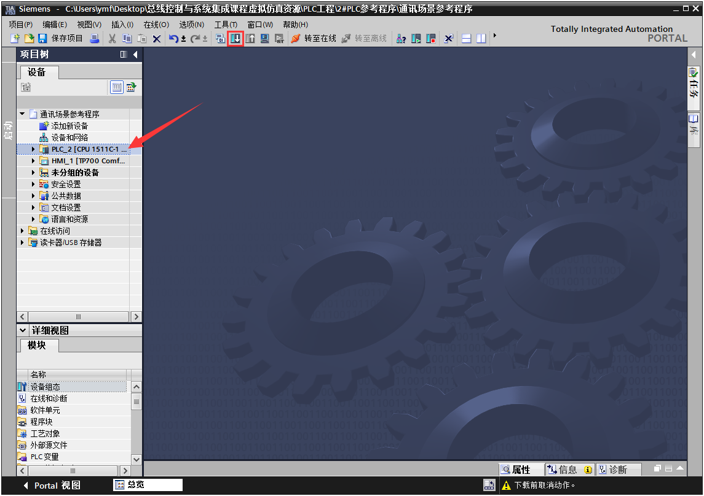The height and width of the screenshot is (496, 704).
Task: Select 读卡器/USB 存储器 tree item
Action: click(x=71, y=242)
